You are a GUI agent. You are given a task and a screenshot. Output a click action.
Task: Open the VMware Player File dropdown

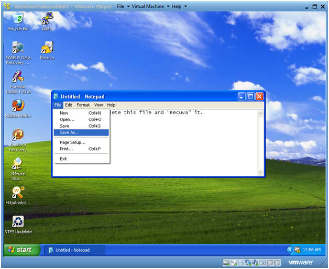tap(123, 6)
